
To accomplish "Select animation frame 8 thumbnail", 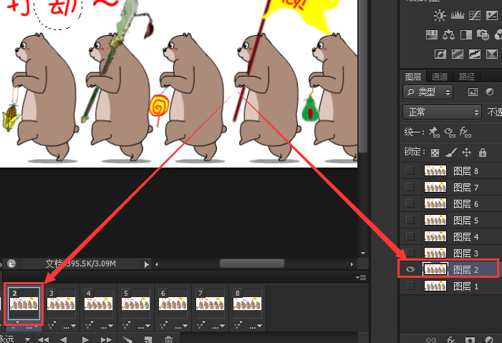I will [x=247, y=304].
